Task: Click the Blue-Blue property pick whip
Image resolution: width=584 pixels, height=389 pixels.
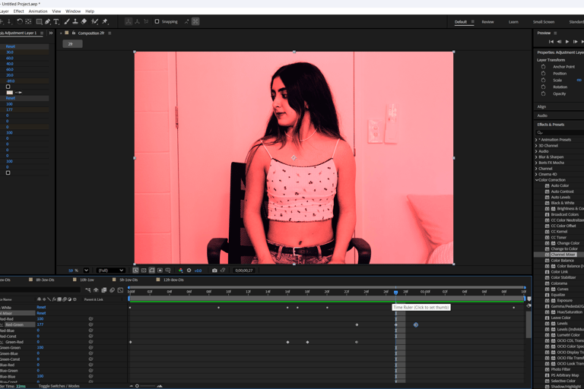Action: coord(90,376)
